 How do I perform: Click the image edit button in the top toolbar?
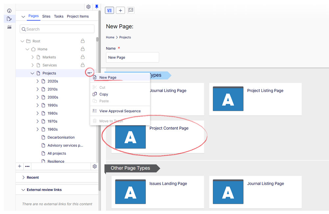pyautogui.click(x=131, y=10)
